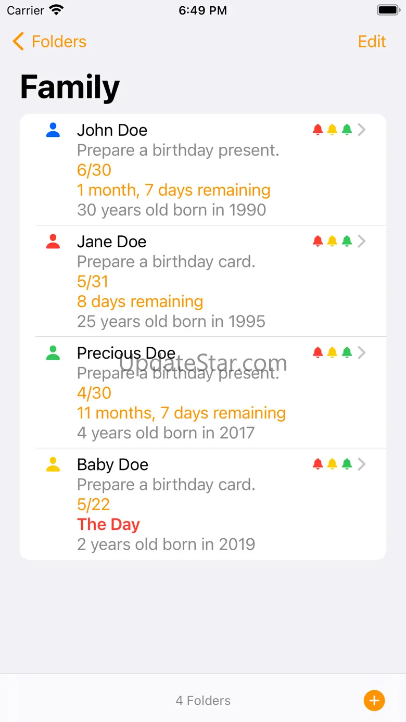
Task: Tap the green bell in John Doe's row
Action: (347, 130)
